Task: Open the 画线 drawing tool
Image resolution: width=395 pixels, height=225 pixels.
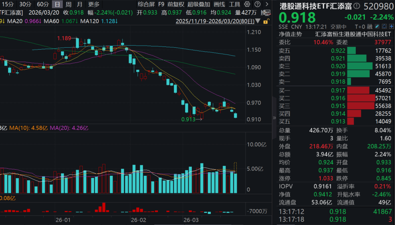Action: click(x=219, y=4)
